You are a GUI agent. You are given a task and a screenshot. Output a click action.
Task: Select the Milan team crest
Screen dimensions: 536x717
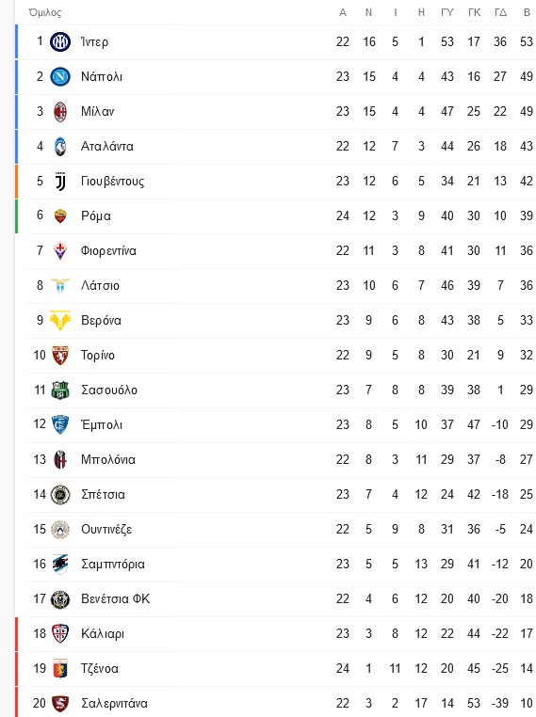(60, 112)
